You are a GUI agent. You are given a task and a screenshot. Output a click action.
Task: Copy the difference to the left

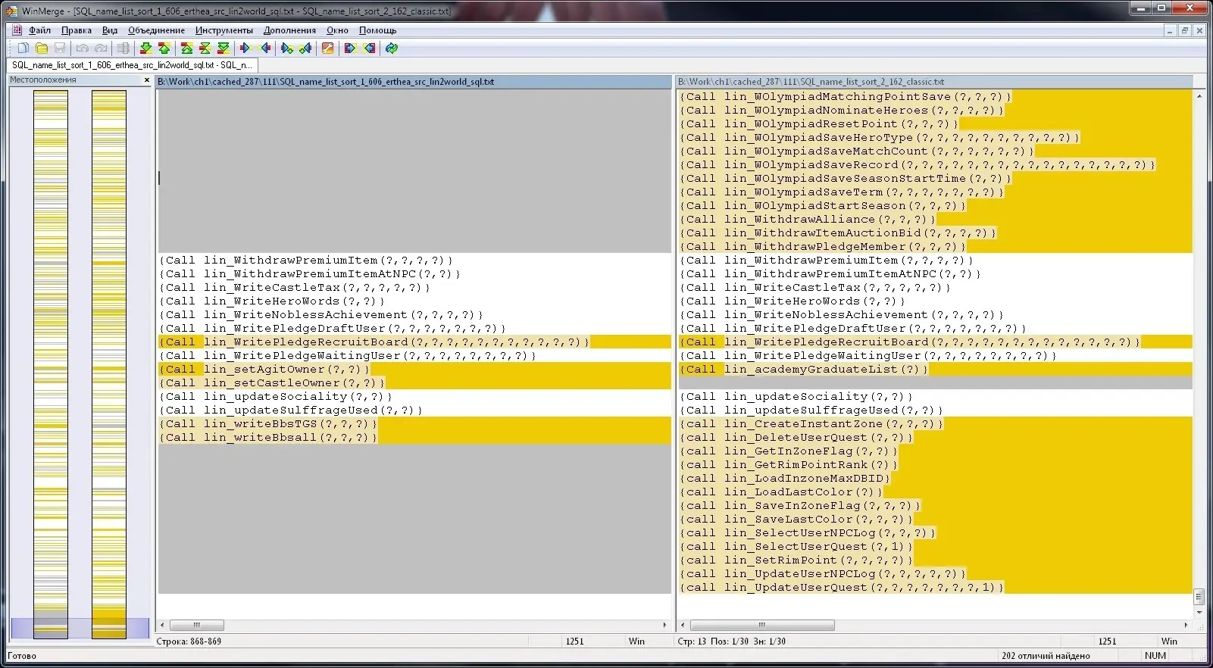[265, 48]
